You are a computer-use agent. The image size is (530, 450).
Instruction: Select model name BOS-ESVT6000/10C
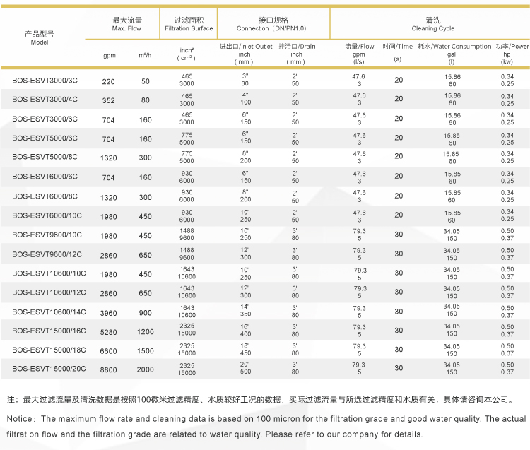point(47,215)
